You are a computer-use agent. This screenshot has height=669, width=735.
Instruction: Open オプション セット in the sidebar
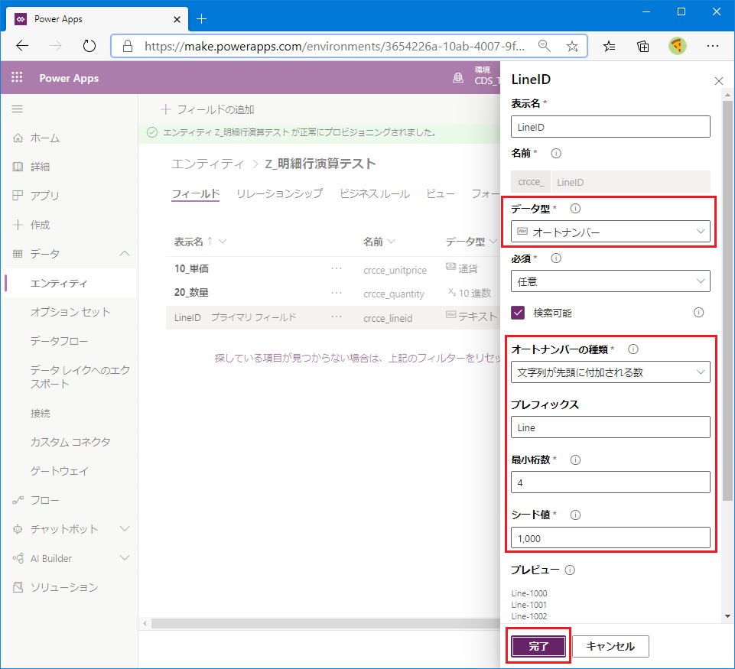pyautogui.click(x=71, y=312)
